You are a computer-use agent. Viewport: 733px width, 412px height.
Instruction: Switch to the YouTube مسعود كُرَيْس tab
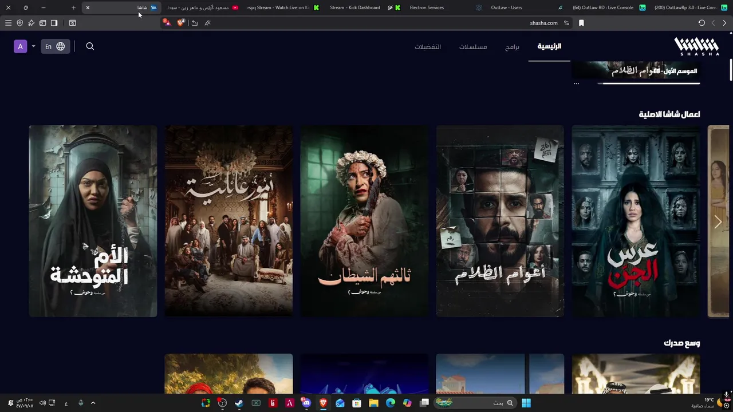point(202,7)
